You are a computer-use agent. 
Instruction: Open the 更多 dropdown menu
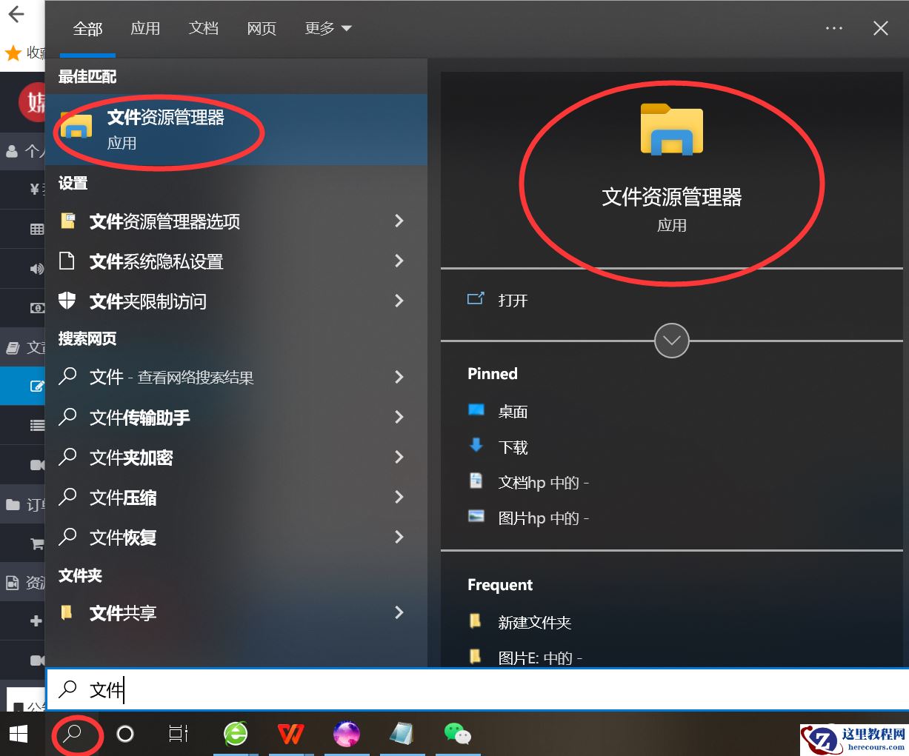[327, 28]
